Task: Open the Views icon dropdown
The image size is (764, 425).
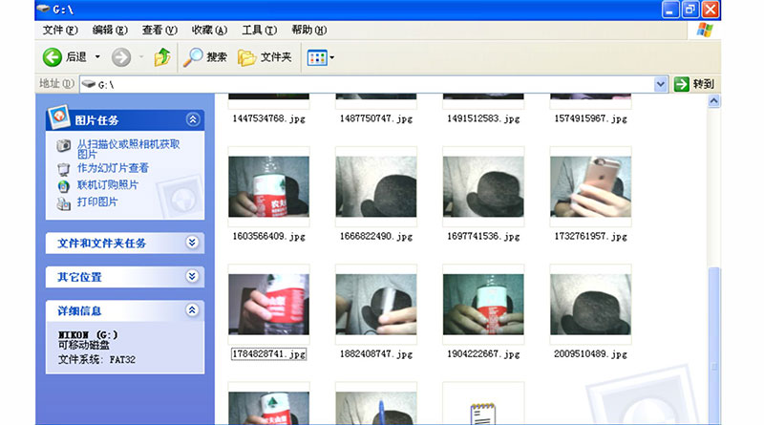Action: [321, 57]
